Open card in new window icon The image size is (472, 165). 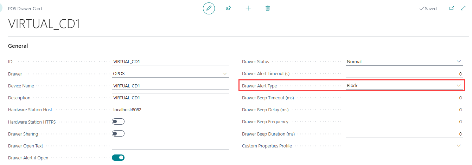coord(452,8)
